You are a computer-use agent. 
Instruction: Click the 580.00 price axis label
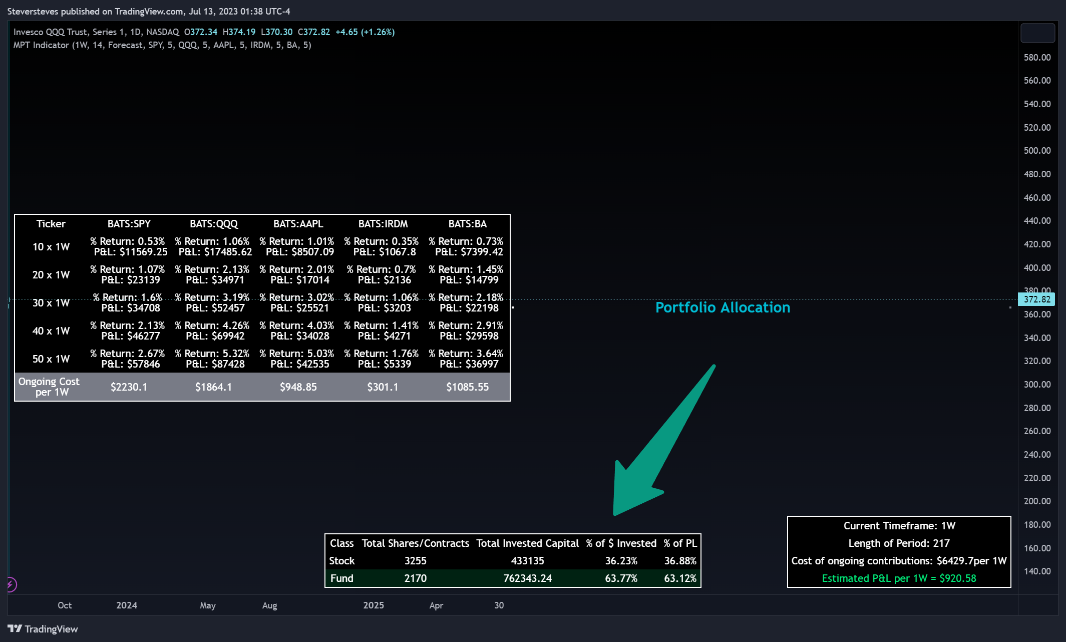[1037, 58]
